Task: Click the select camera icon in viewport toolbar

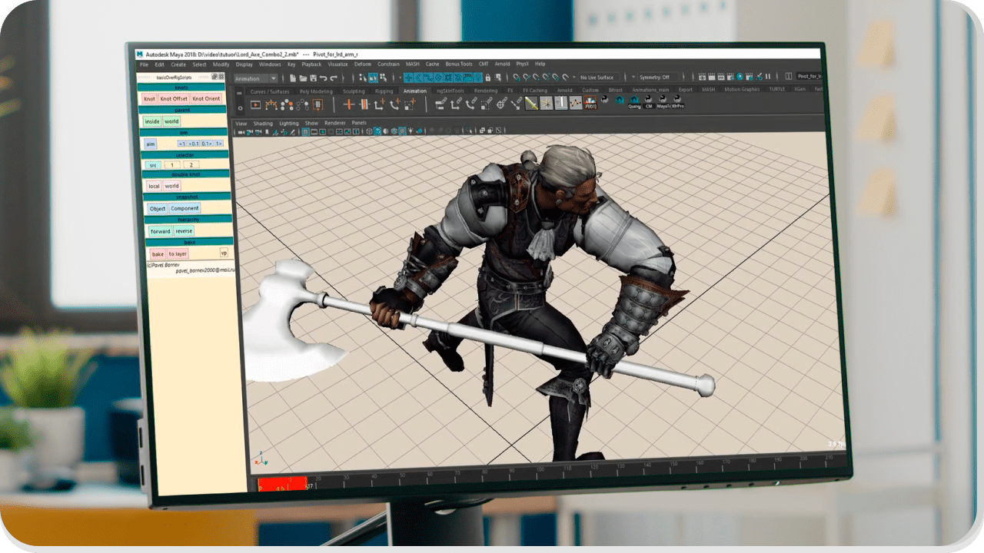Action: coord(241,132)
